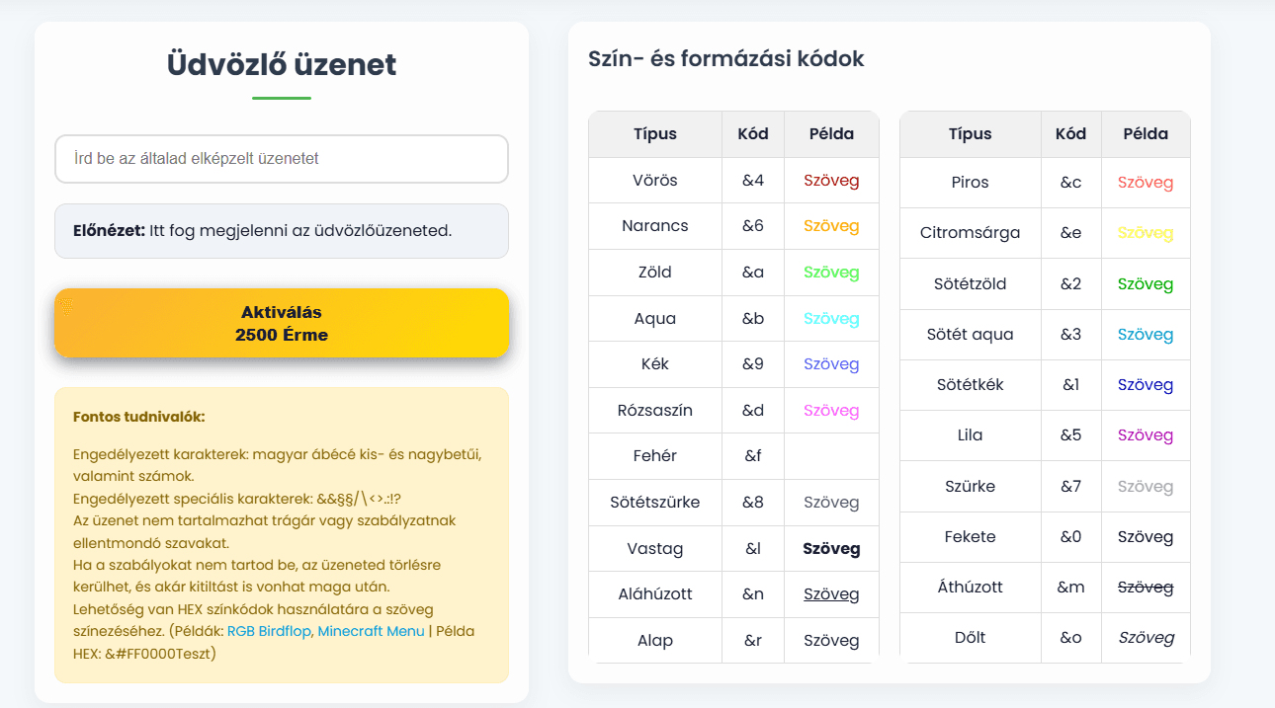Click the orange Szöveg sample for Narancs
The width and height of the screenshot is (1275, 708).
click(x=831, y=226)
